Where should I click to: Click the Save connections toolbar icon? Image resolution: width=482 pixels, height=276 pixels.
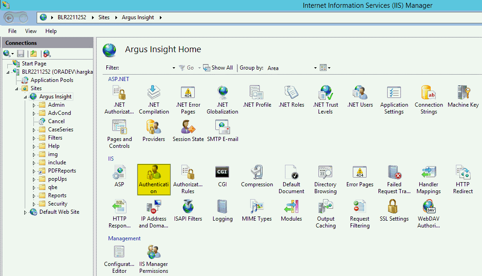21,54
